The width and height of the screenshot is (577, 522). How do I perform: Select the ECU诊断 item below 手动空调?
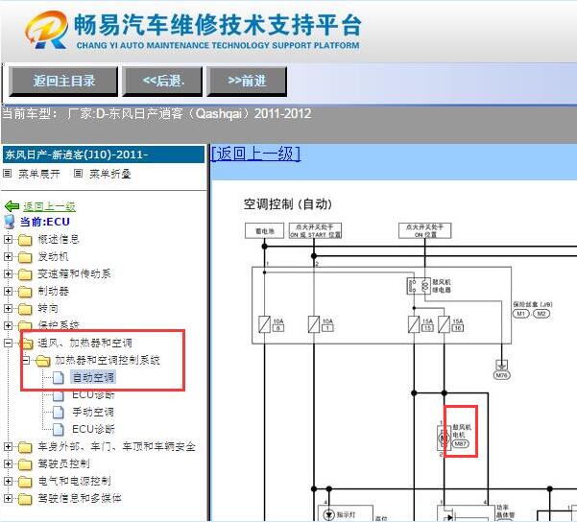(93, 429)
